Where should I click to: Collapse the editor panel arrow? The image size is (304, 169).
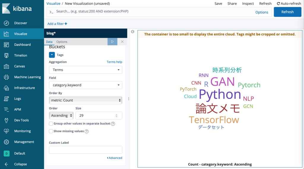(x=133, y=32)
